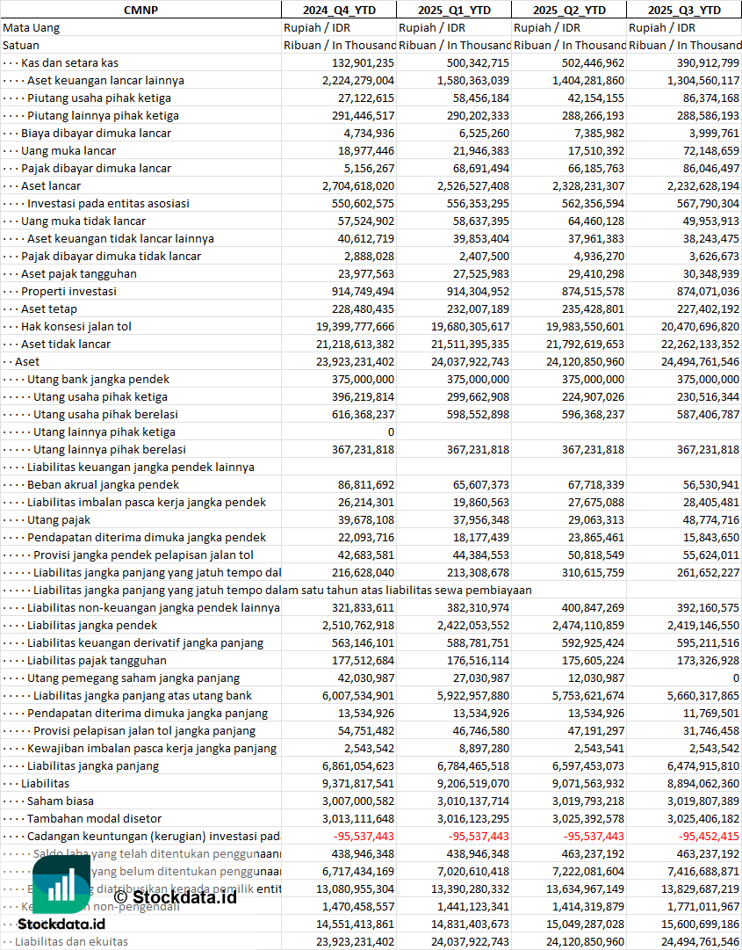
Task: Select cell value 1,771,011,967
Action: (x=702, y=906)
